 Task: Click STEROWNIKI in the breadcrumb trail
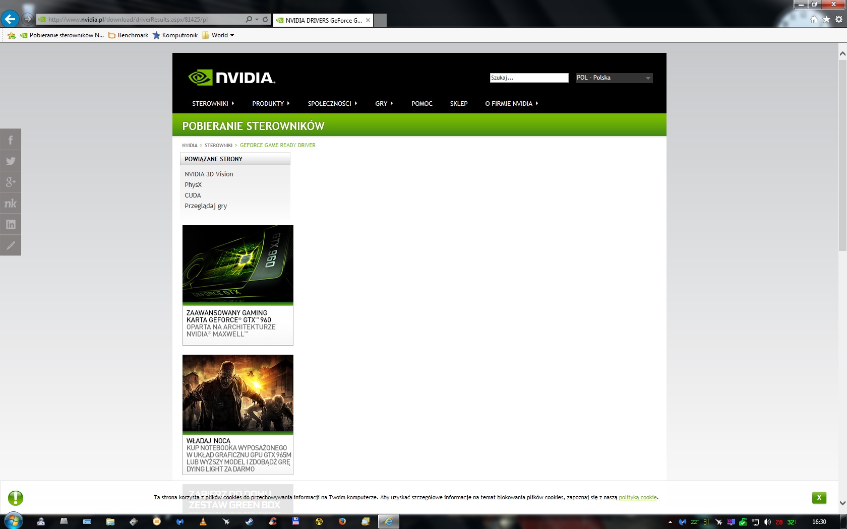(x=218, y=145)
